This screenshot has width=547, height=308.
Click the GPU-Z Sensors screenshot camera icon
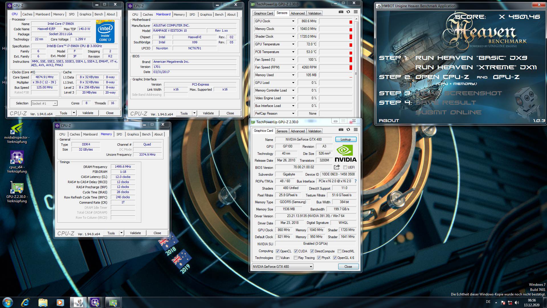click(341, 12)
